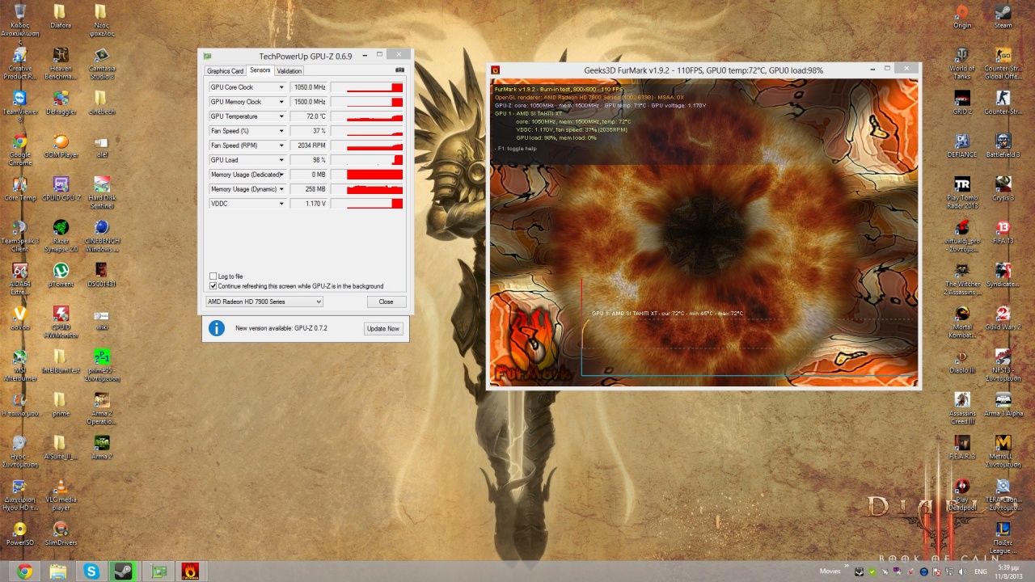
Task: Open the AMD Radeon HD 7900 Series selector
Action: click(x=264, y=302)
